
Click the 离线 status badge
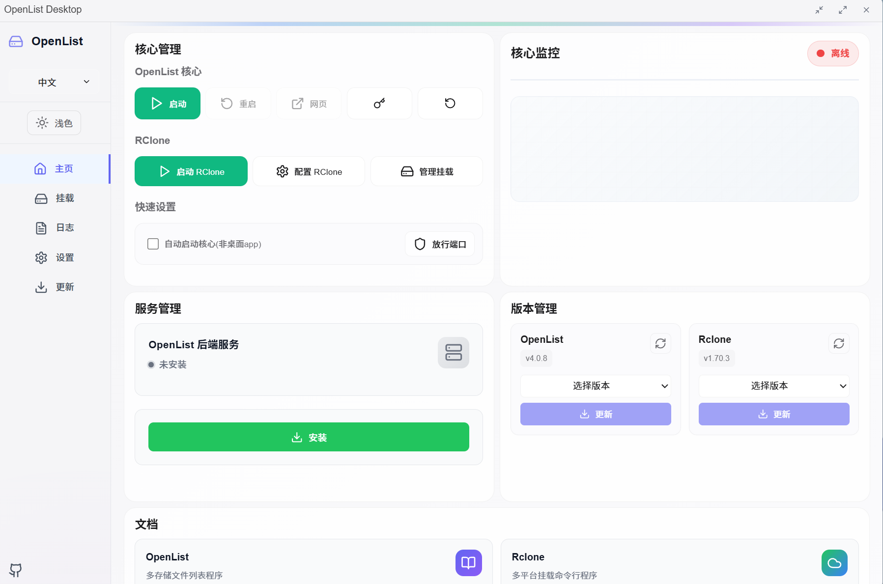coord(833,54)
